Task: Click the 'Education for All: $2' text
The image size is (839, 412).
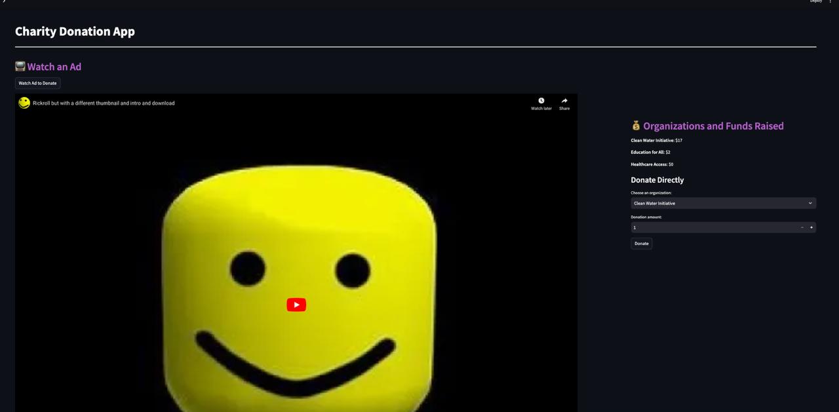Action: pyautogui.click(x=651, y=152)
